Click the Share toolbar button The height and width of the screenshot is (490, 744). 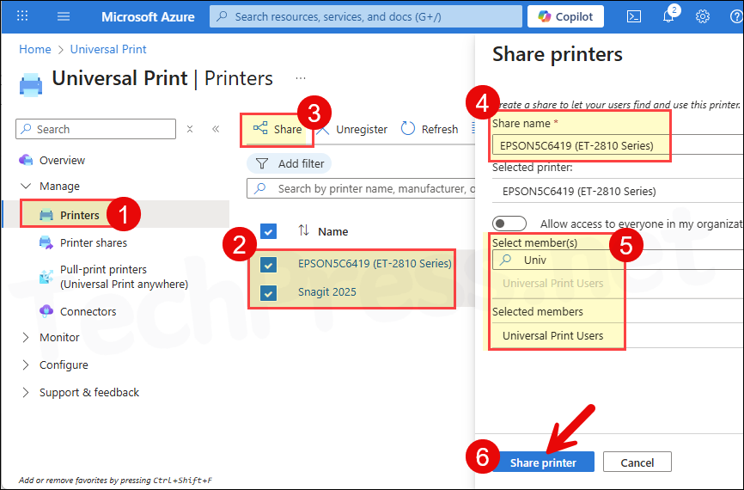pyautogui.click(x=277, y=129)
